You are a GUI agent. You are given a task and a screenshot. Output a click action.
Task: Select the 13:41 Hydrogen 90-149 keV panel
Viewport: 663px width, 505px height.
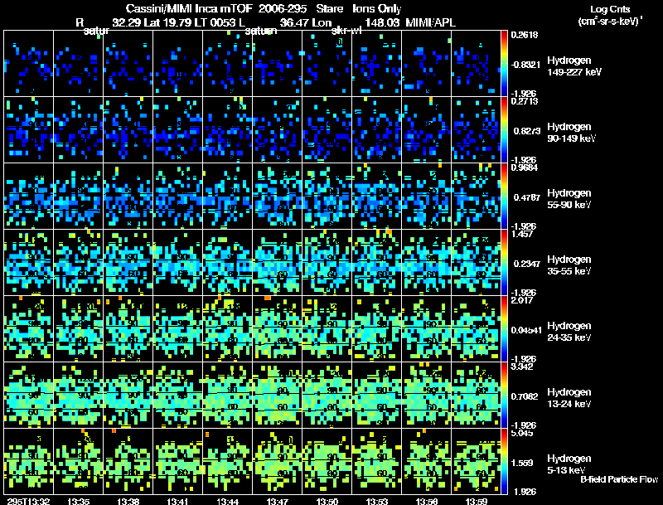[178, 130]
